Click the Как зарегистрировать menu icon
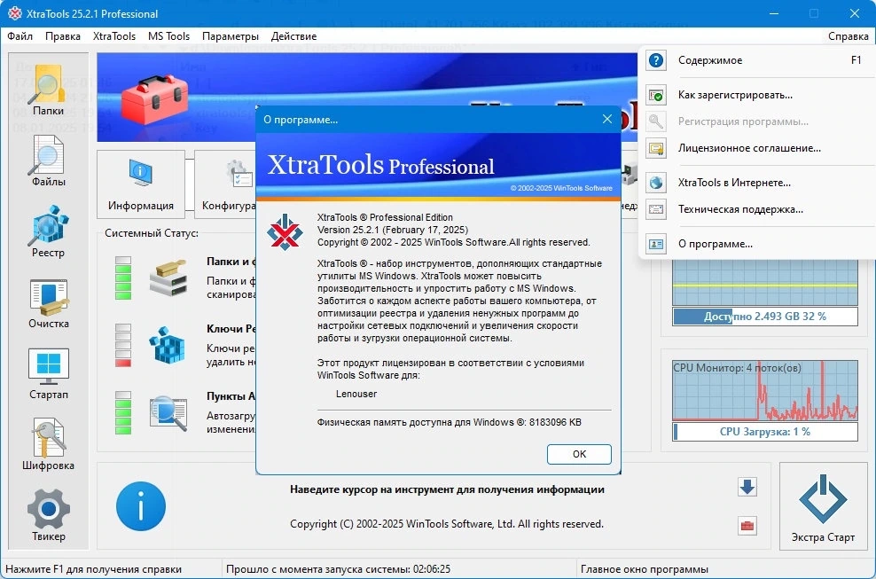This screenshot has height=579, width=876. click(656, 95)
